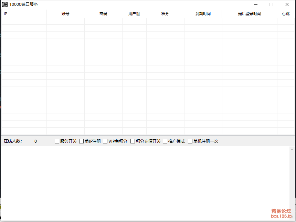Click the 用户组 column header
This screenshot has height=222, width=296.
point(134,14)
